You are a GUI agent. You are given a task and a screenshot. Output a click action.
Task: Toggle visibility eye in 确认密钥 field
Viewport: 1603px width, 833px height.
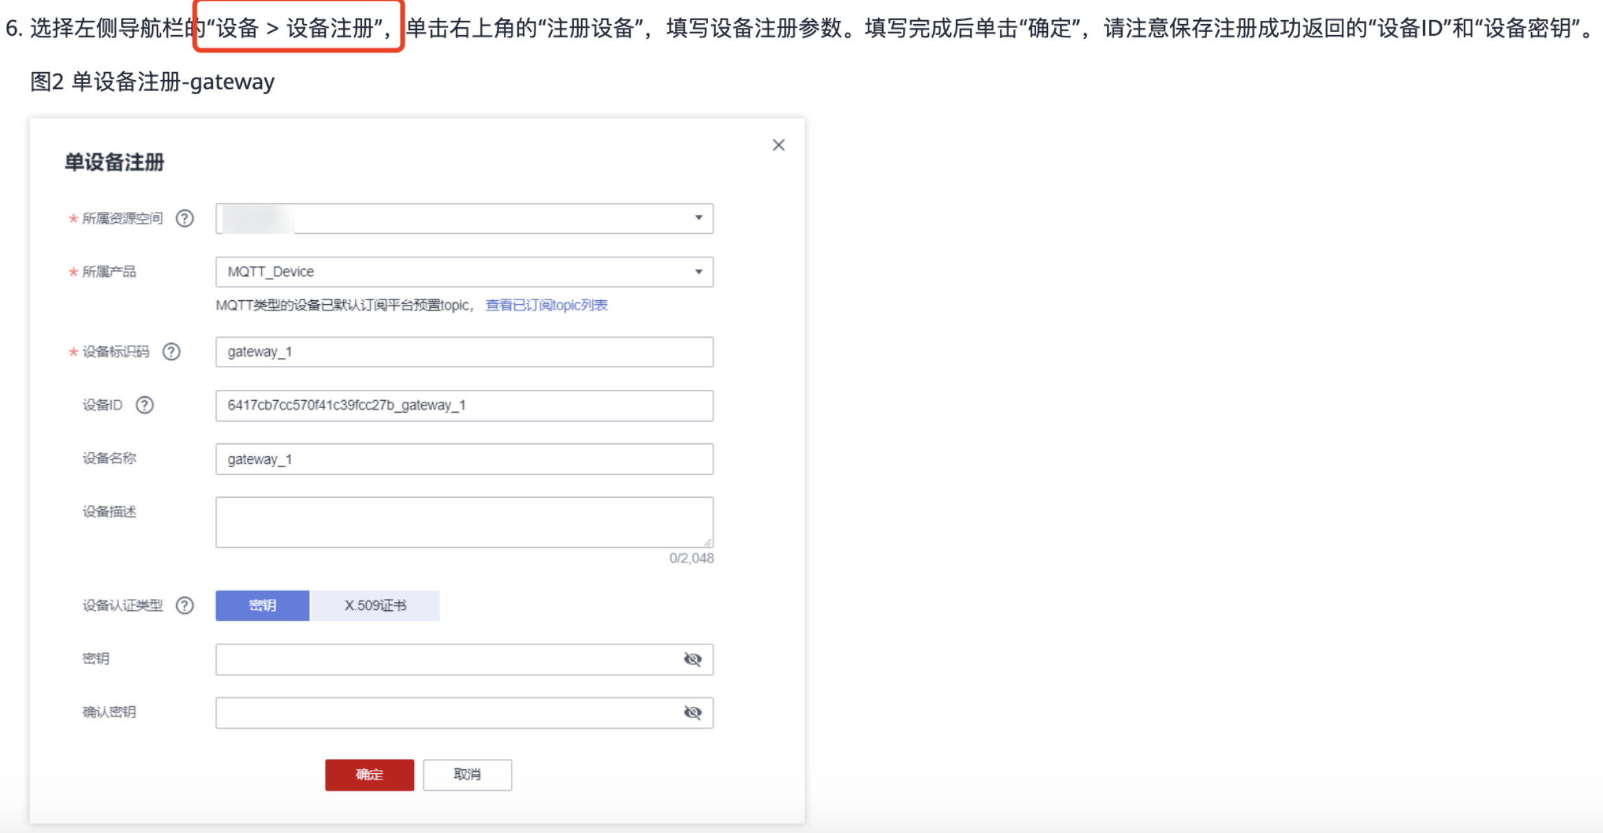pos(692,713)
